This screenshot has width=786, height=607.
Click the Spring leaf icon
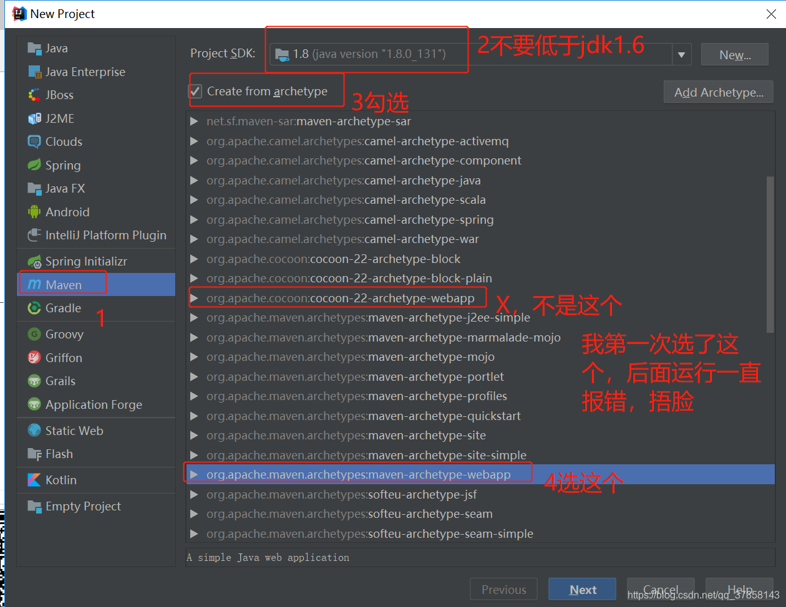(34, 165)
